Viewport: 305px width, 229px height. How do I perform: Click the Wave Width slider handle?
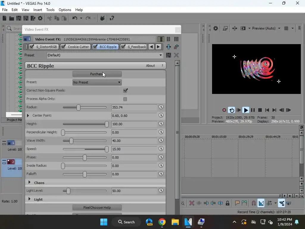[71, 141]
